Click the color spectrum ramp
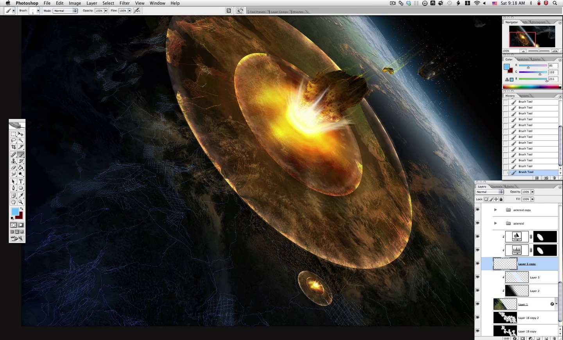 tap(532, 87)
